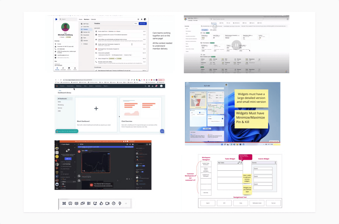
Task: Click the settings gear in HubSpot nav
Action: pos(152,86)
